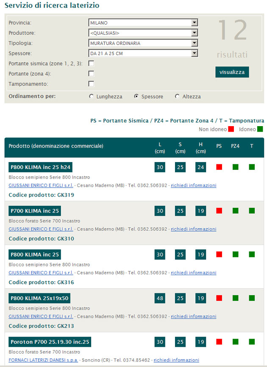Screen dimensions: 267x367
Task: Click the visualizza button
Action: [232, 72]
